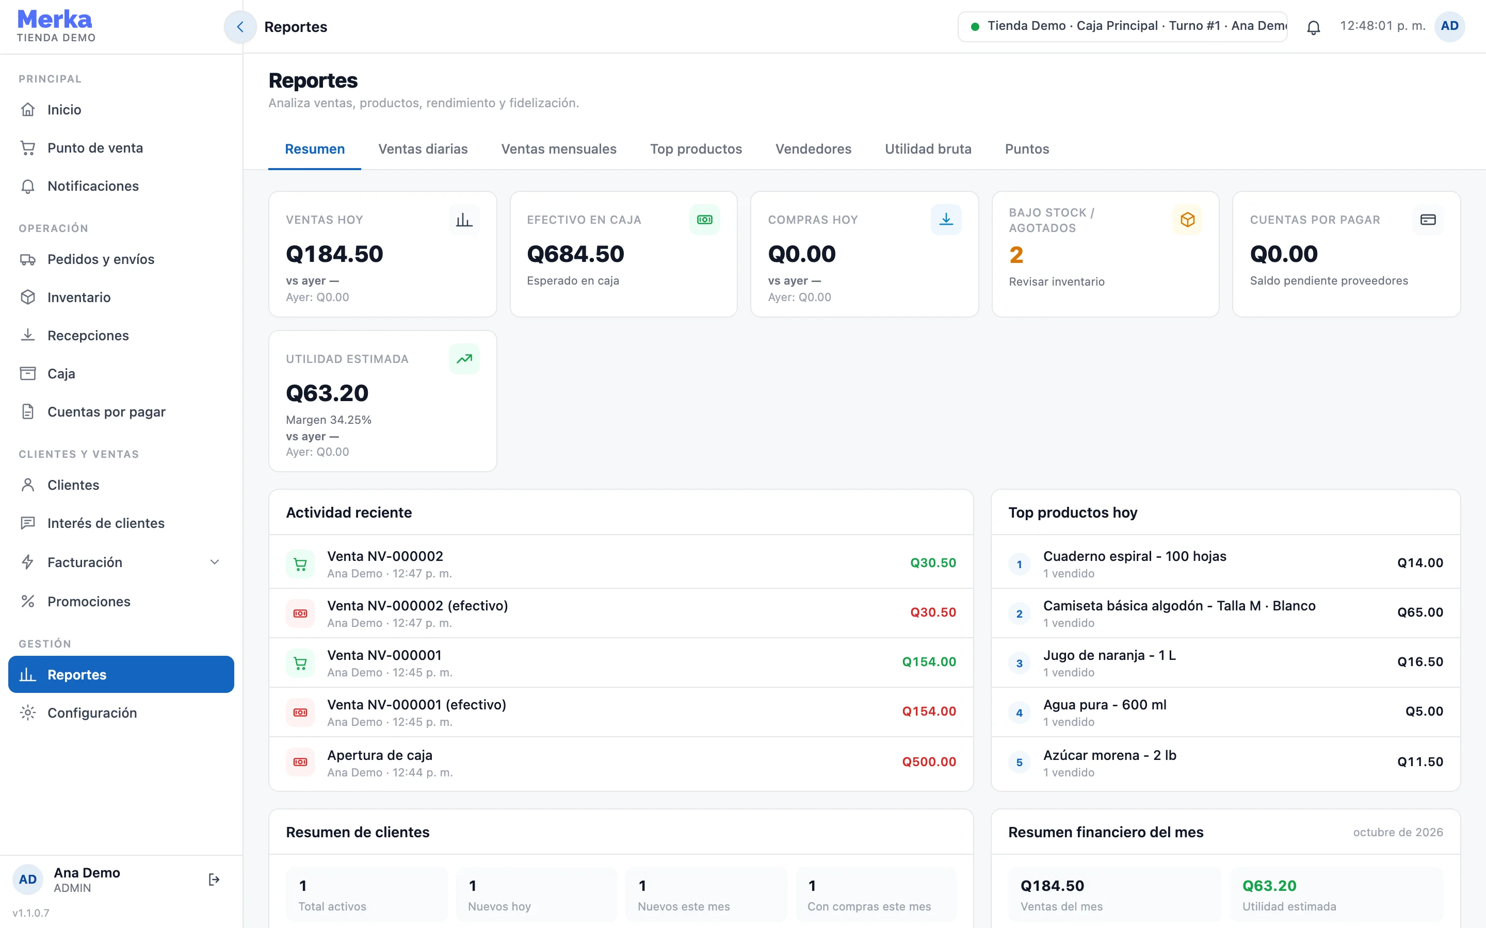Click the Tienda Demo Caja Principal status pill

(1122, 26)
